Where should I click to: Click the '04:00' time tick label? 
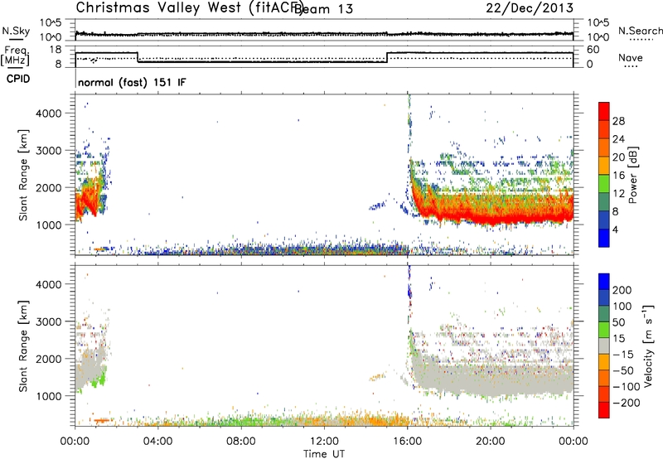[158, 442]
